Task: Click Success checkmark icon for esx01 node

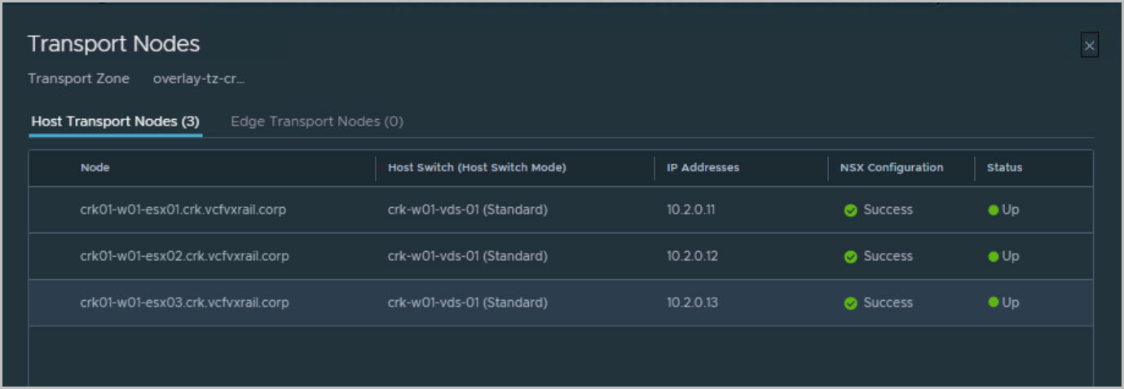Action: click(850, 210)
